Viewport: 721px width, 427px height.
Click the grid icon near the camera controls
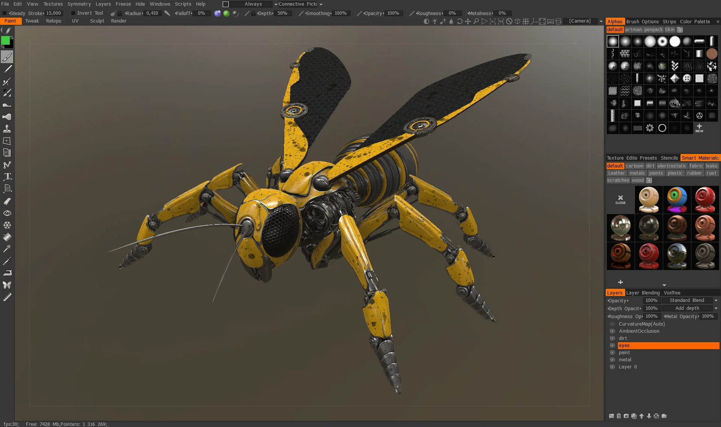(x=525, y=21)
